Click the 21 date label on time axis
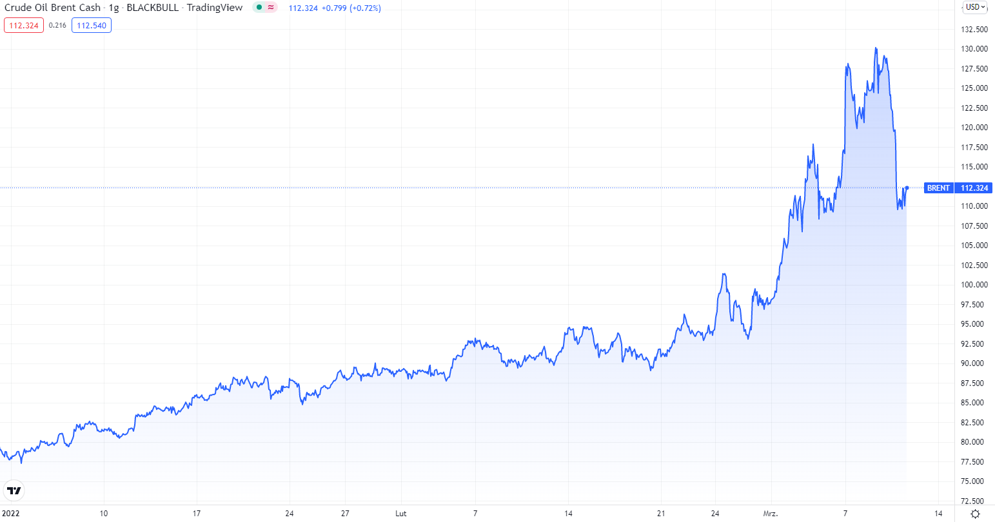The image size is (995, 522). tap(661, 514)
